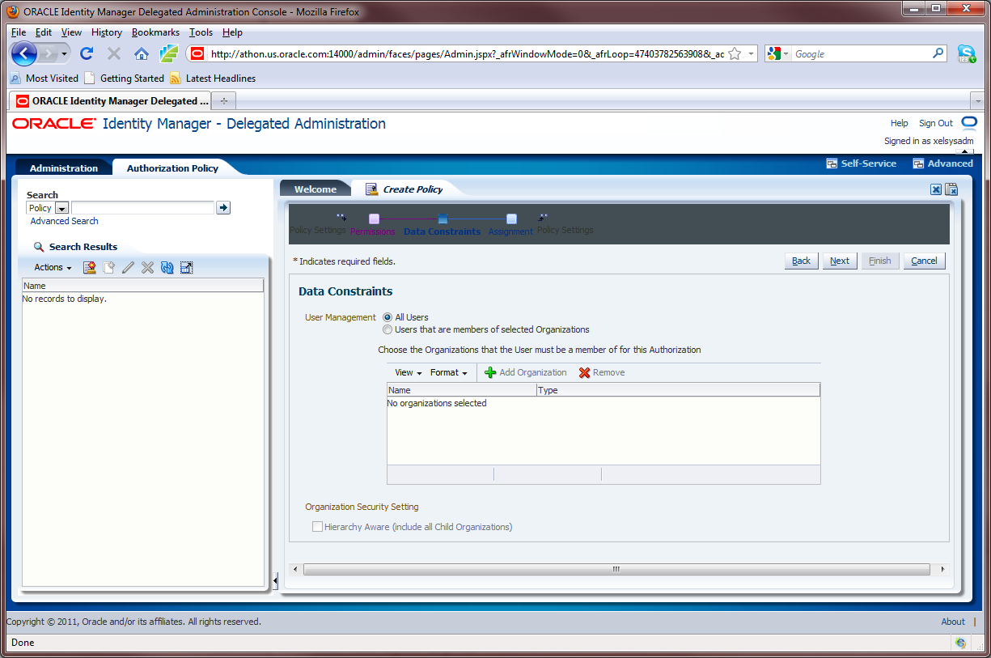
Task: Select Users that are members of selected Organizations
Action: pyautogui.click(x=388, y=329)
